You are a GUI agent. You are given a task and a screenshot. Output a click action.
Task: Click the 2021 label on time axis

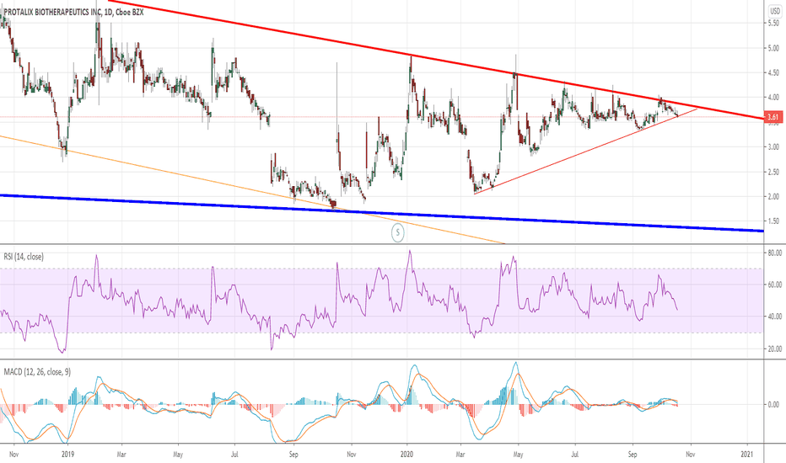[x=747, y=455]
